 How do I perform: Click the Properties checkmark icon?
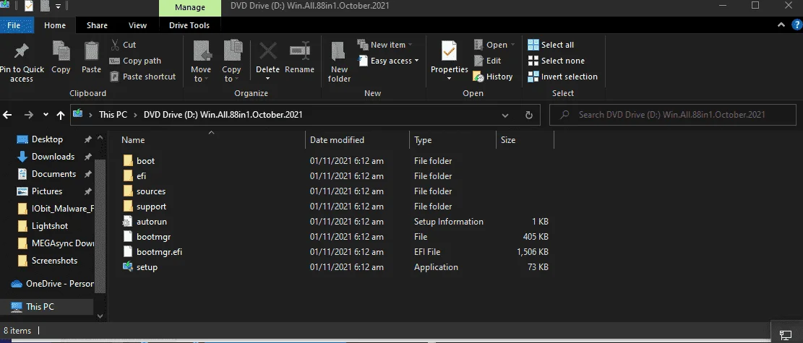tap(449, 51)
